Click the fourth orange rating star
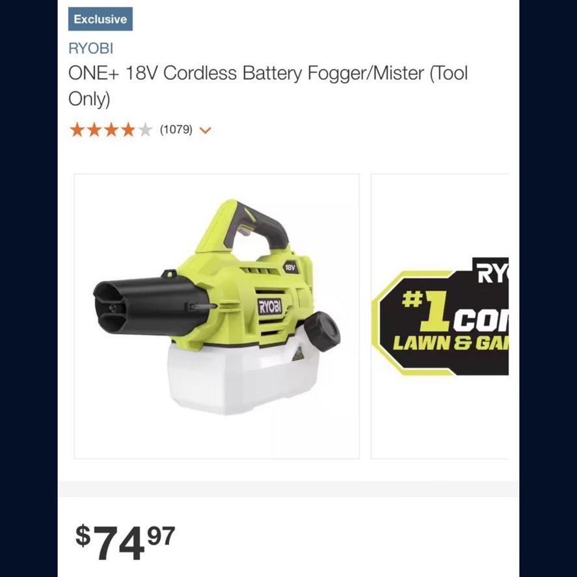Screen dimensions: 577x577 click(x=128, y=130)
